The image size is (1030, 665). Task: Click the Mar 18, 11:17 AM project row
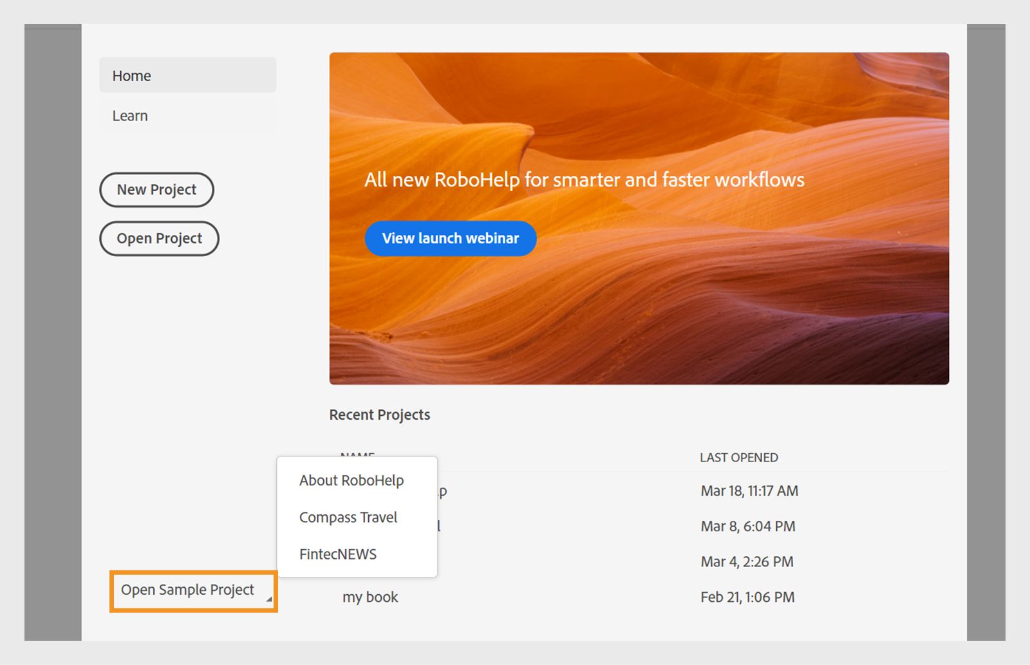tap(749, 491)
